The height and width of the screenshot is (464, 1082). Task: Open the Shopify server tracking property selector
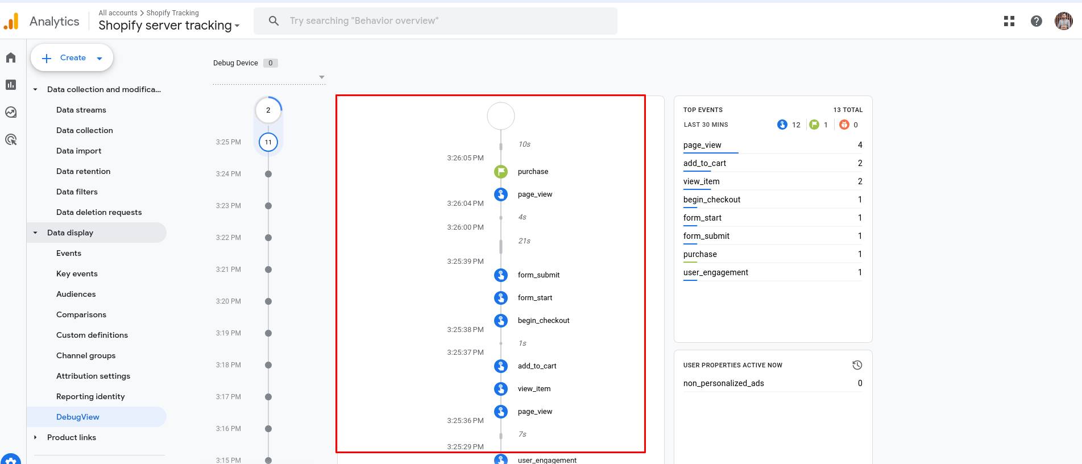click(x=169, y=25)
